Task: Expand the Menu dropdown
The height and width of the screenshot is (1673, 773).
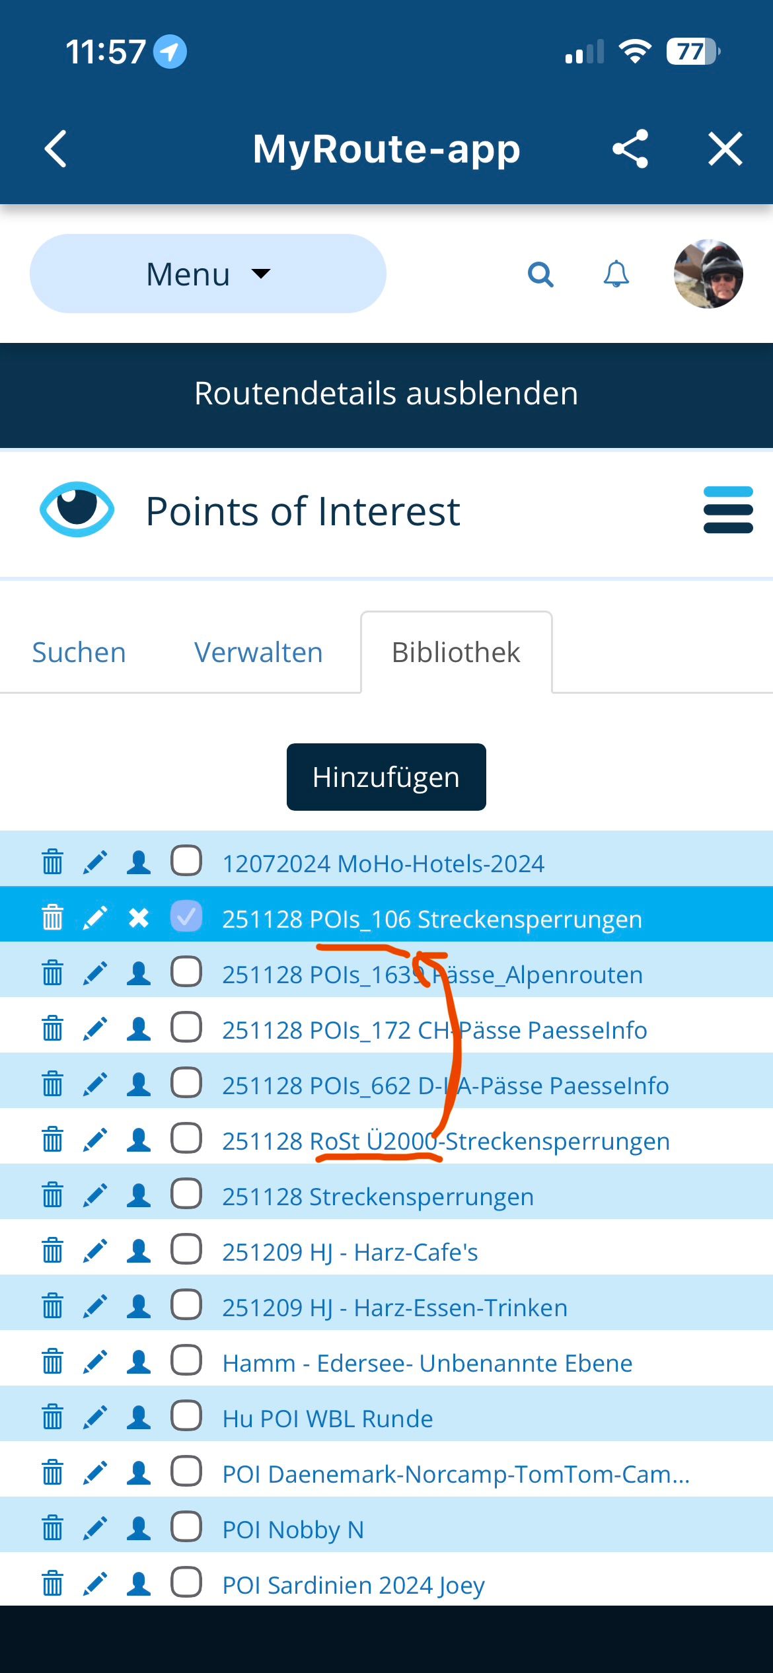Action: (207, 274)
